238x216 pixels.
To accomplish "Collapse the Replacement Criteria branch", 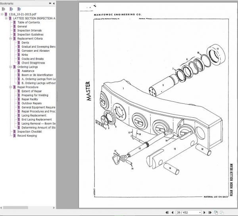I will click(x=10, y=39).
